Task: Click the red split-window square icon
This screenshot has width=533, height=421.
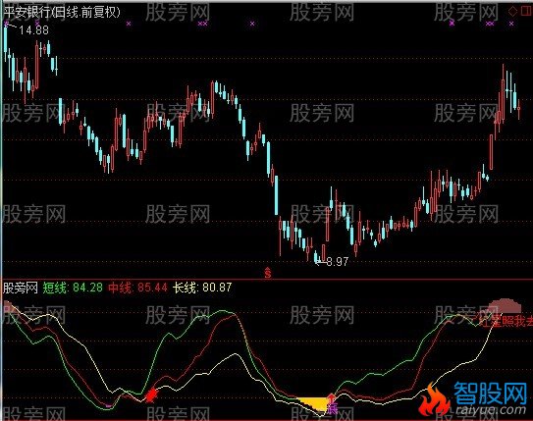Action: tap(526, 12)
